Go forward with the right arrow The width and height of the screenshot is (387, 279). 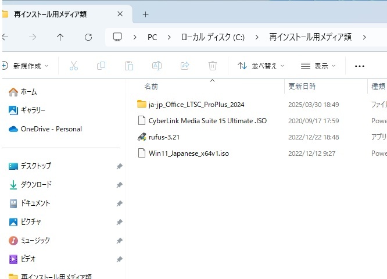pyautogui.click(x=33, y=37)
